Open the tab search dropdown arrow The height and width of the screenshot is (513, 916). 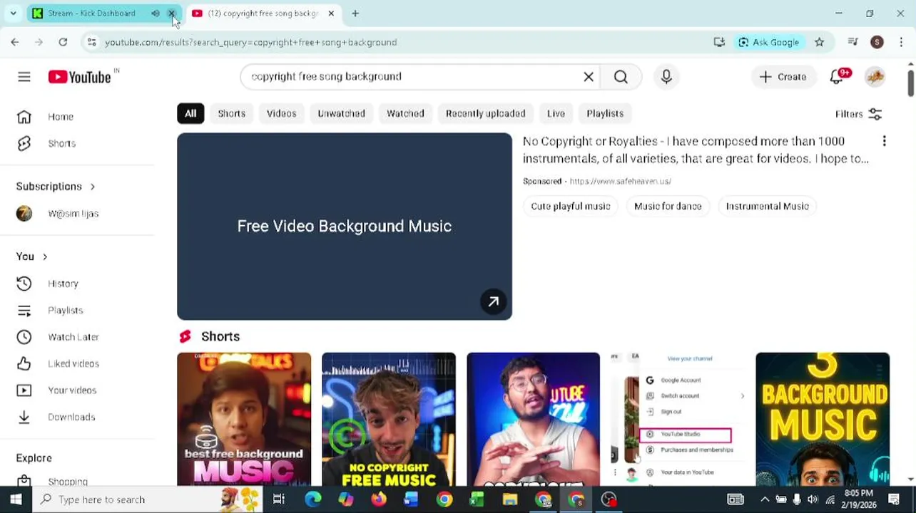click(13, 13)
